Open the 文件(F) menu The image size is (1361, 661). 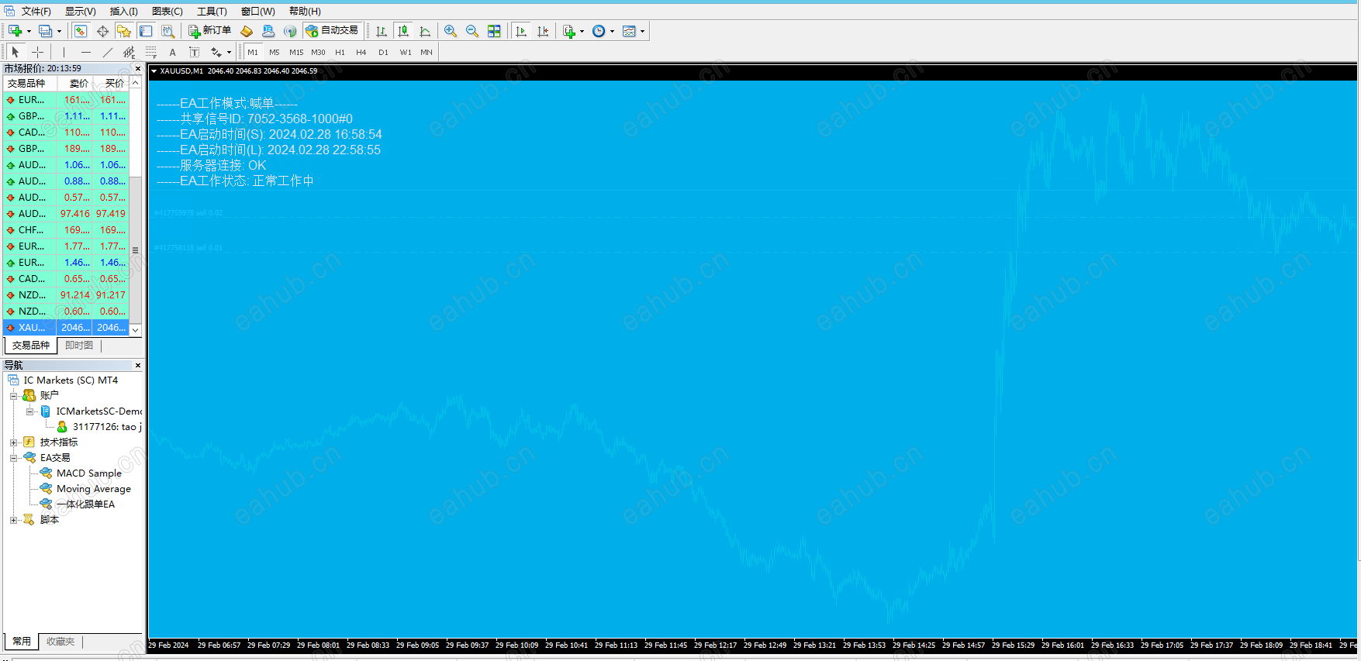click(36, 11)
